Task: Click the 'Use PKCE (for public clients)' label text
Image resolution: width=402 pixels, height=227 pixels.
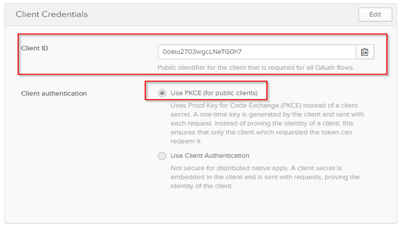Action: click(x=214, y=93)
